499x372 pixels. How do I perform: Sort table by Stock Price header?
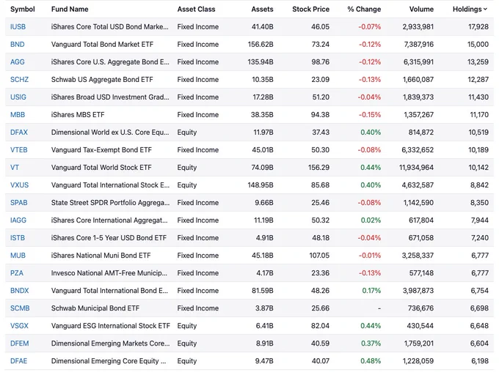(311, 10)
